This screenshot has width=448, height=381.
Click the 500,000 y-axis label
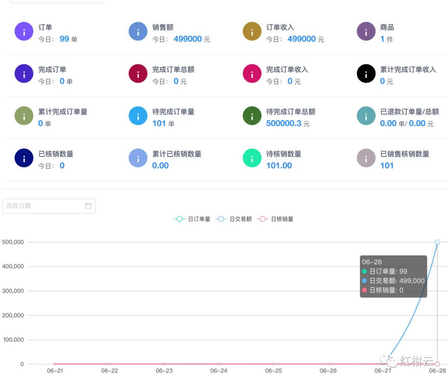tap(13, 242)
